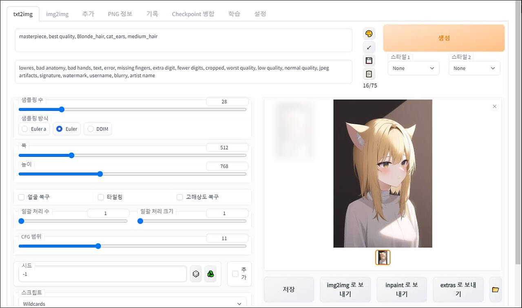
Task: Switch to the img2img tab
Action: point(57,13)
